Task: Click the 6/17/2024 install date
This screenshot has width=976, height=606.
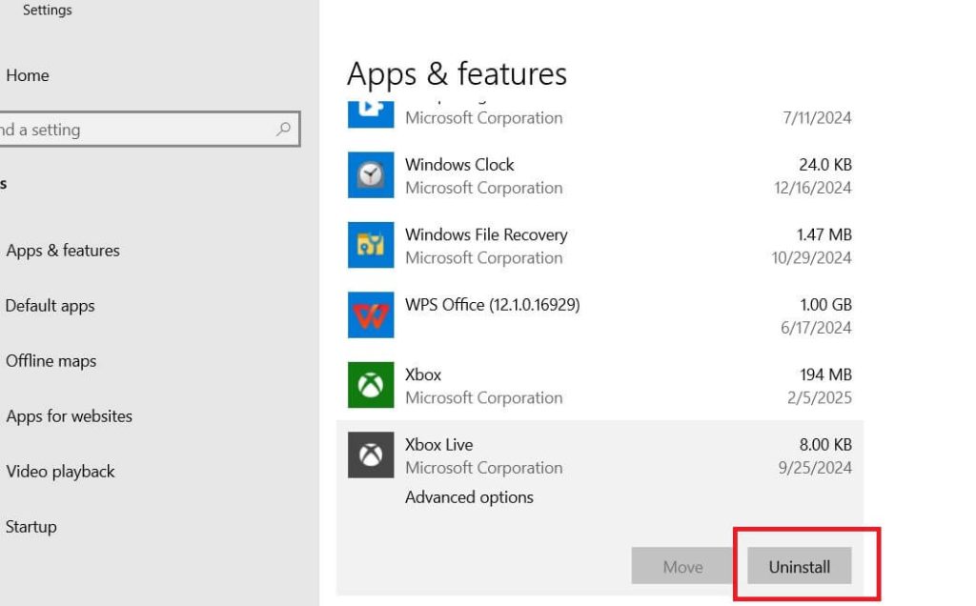Action: pos(816,327)
